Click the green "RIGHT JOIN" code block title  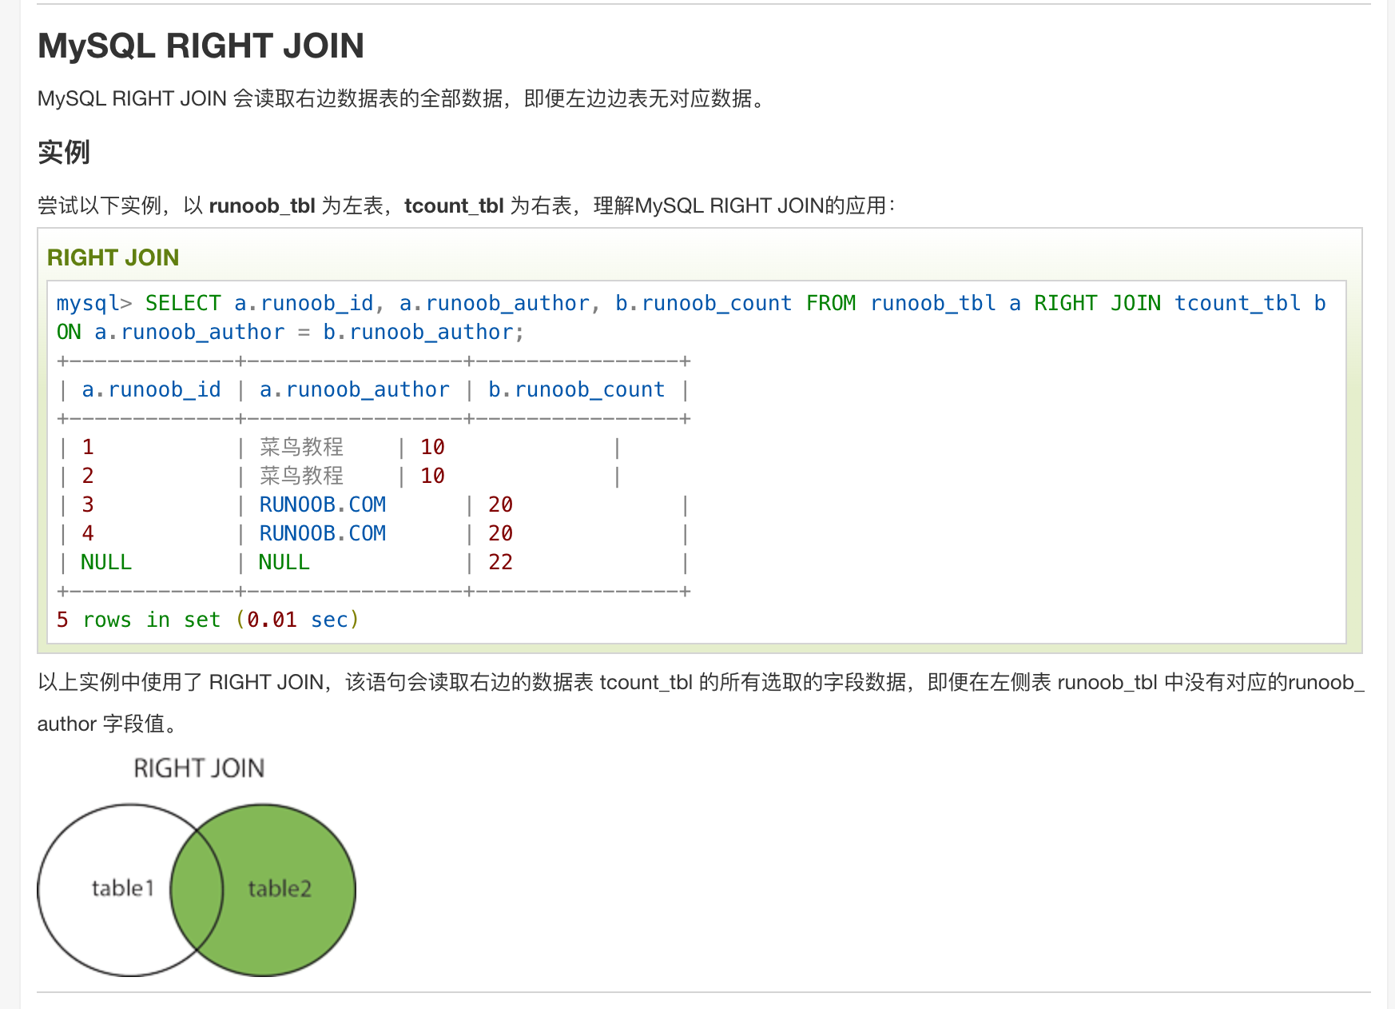113,257
